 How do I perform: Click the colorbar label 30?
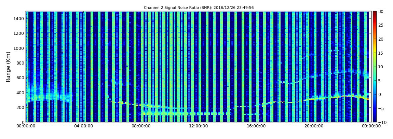tap(381, 12)
